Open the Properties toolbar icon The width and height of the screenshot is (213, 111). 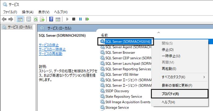tap(28, 19)
